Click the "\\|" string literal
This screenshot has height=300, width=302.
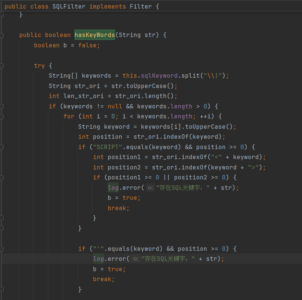point(213,75)
